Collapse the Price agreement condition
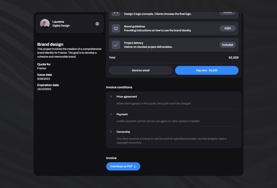 click(x=111, y=97)
